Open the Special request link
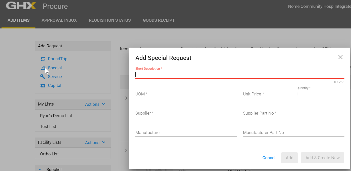Screen dimensions: 351x171 click(x=55, y=68)
